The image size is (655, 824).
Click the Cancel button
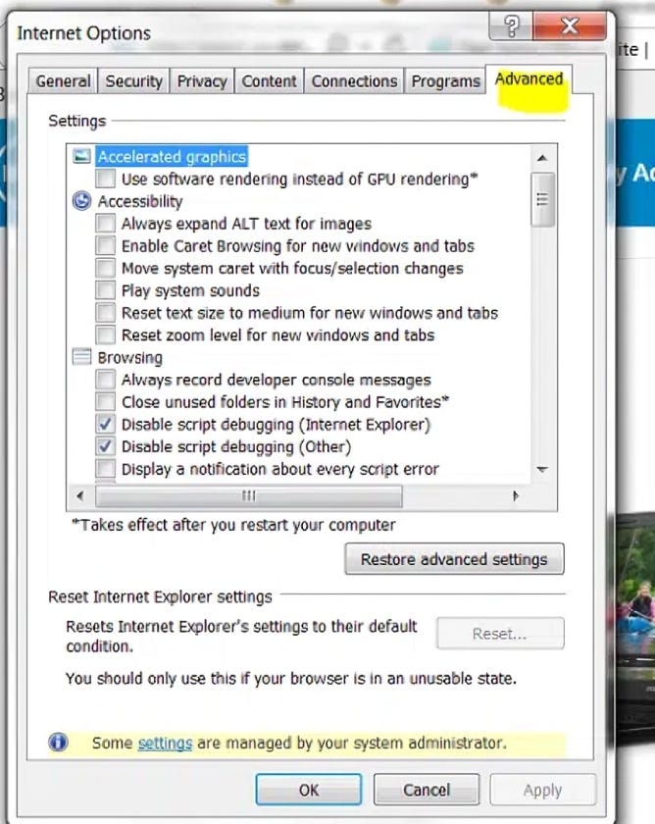pyautogui.click(x=427, y=790)
